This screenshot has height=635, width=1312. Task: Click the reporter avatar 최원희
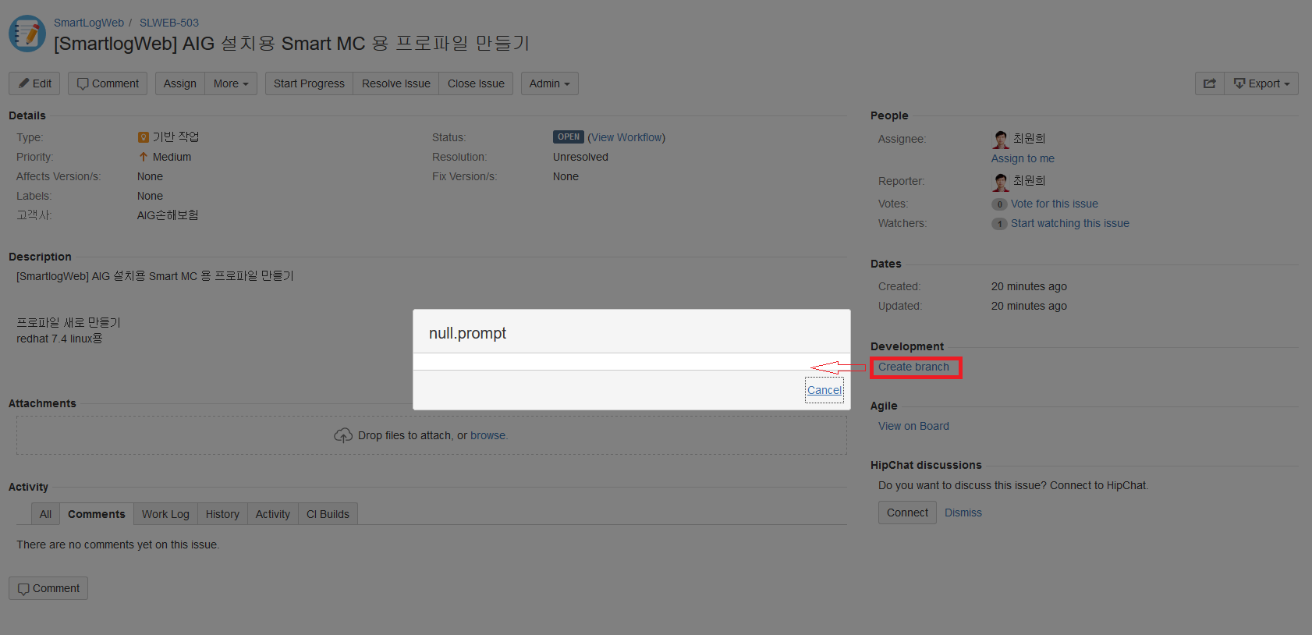(1001, 182)
